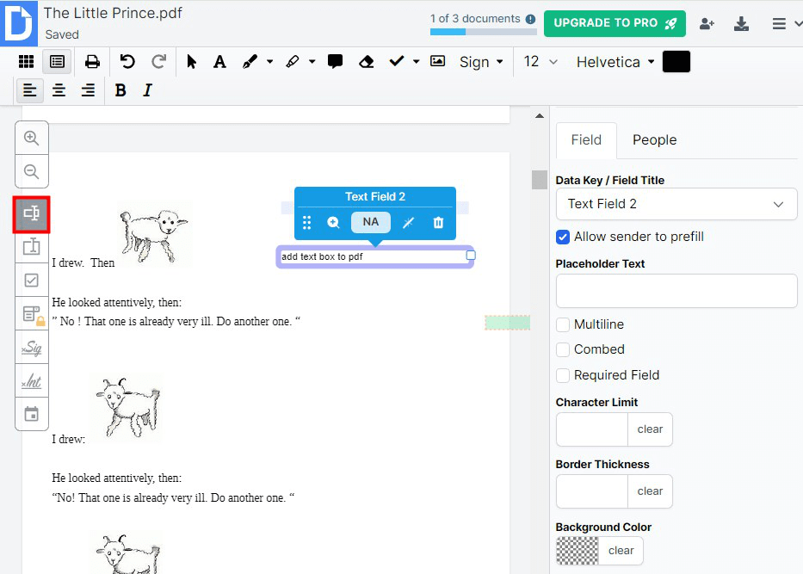Align text left
The height and width of the screenshot is (574, 803).
tap(30, 90)
